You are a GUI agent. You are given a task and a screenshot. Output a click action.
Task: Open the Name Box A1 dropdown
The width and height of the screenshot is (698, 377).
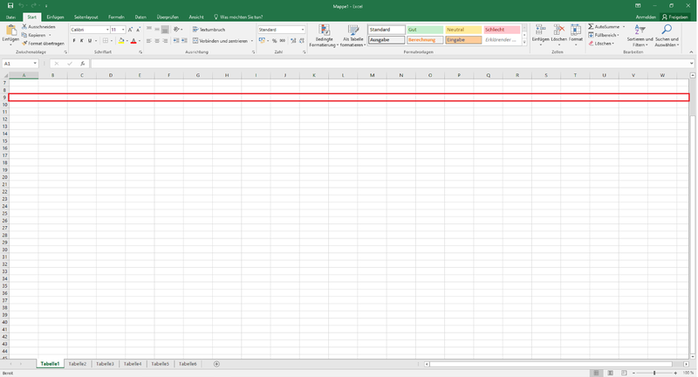tap(35, 64)
